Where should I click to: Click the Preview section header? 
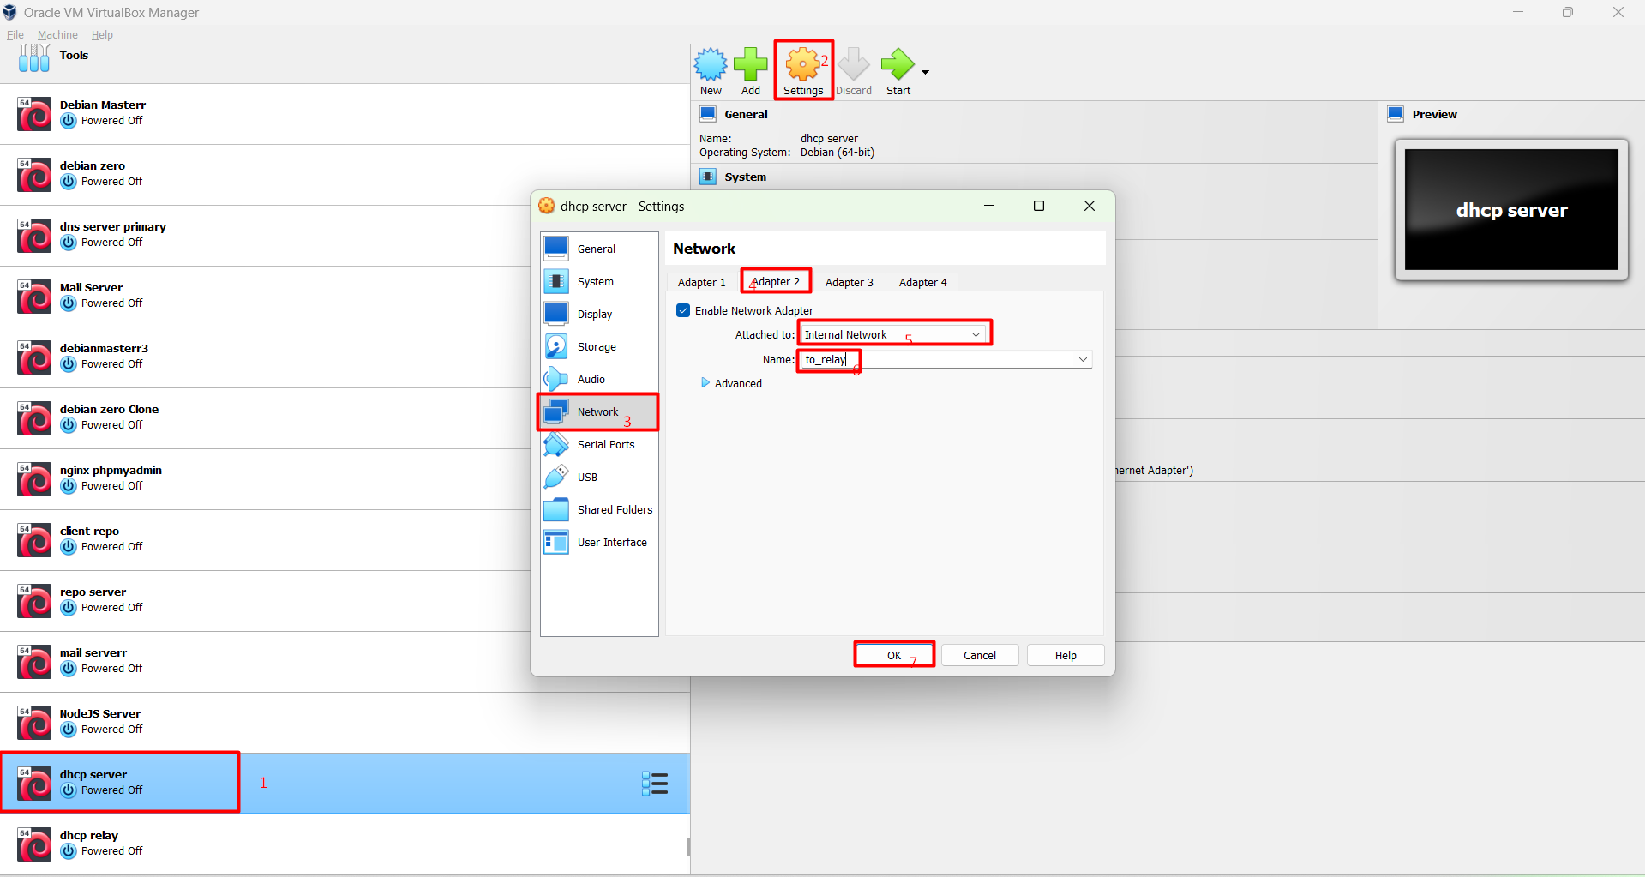click(x=1434, y=114)
